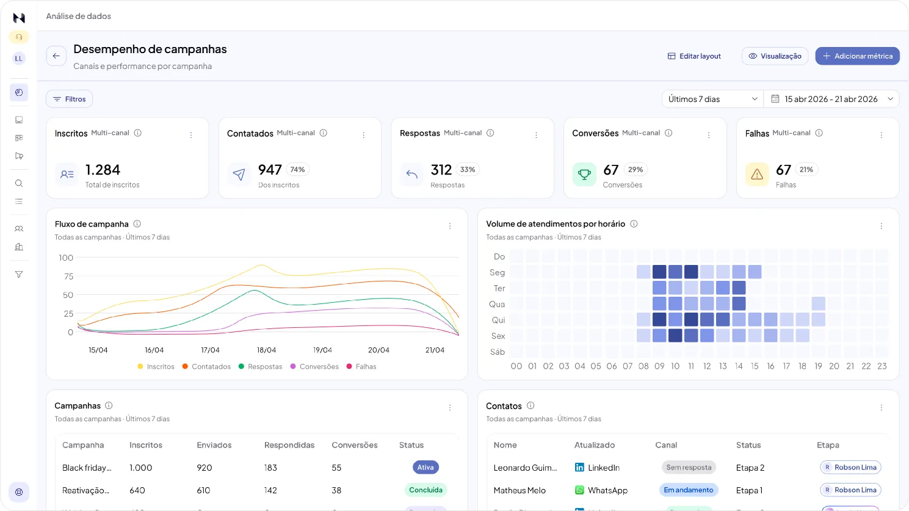Open the Falhas card options menu

(882, 136)
